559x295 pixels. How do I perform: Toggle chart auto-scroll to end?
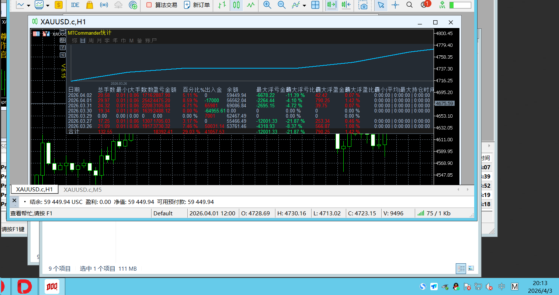[331, 5]
